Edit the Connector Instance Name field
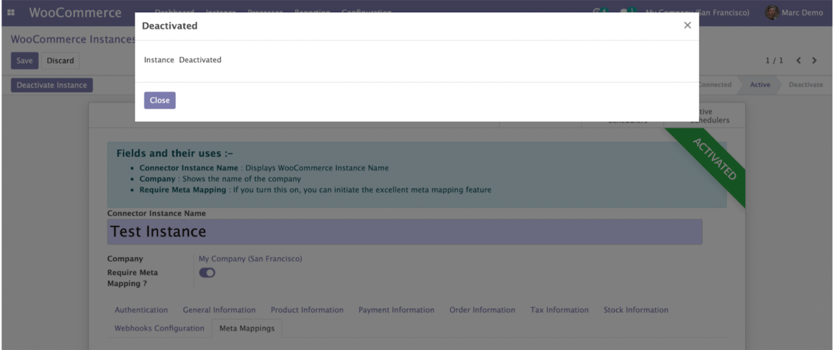The height and width of the screenshot is (350, 835). point(404,232)
